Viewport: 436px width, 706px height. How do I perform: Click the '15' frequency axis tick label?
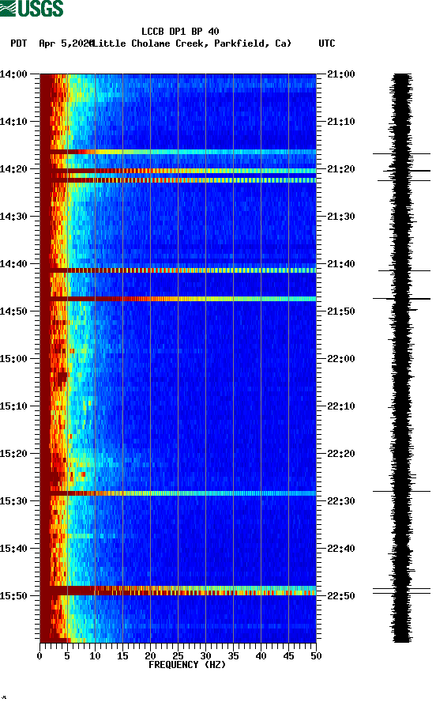(122, 656)
